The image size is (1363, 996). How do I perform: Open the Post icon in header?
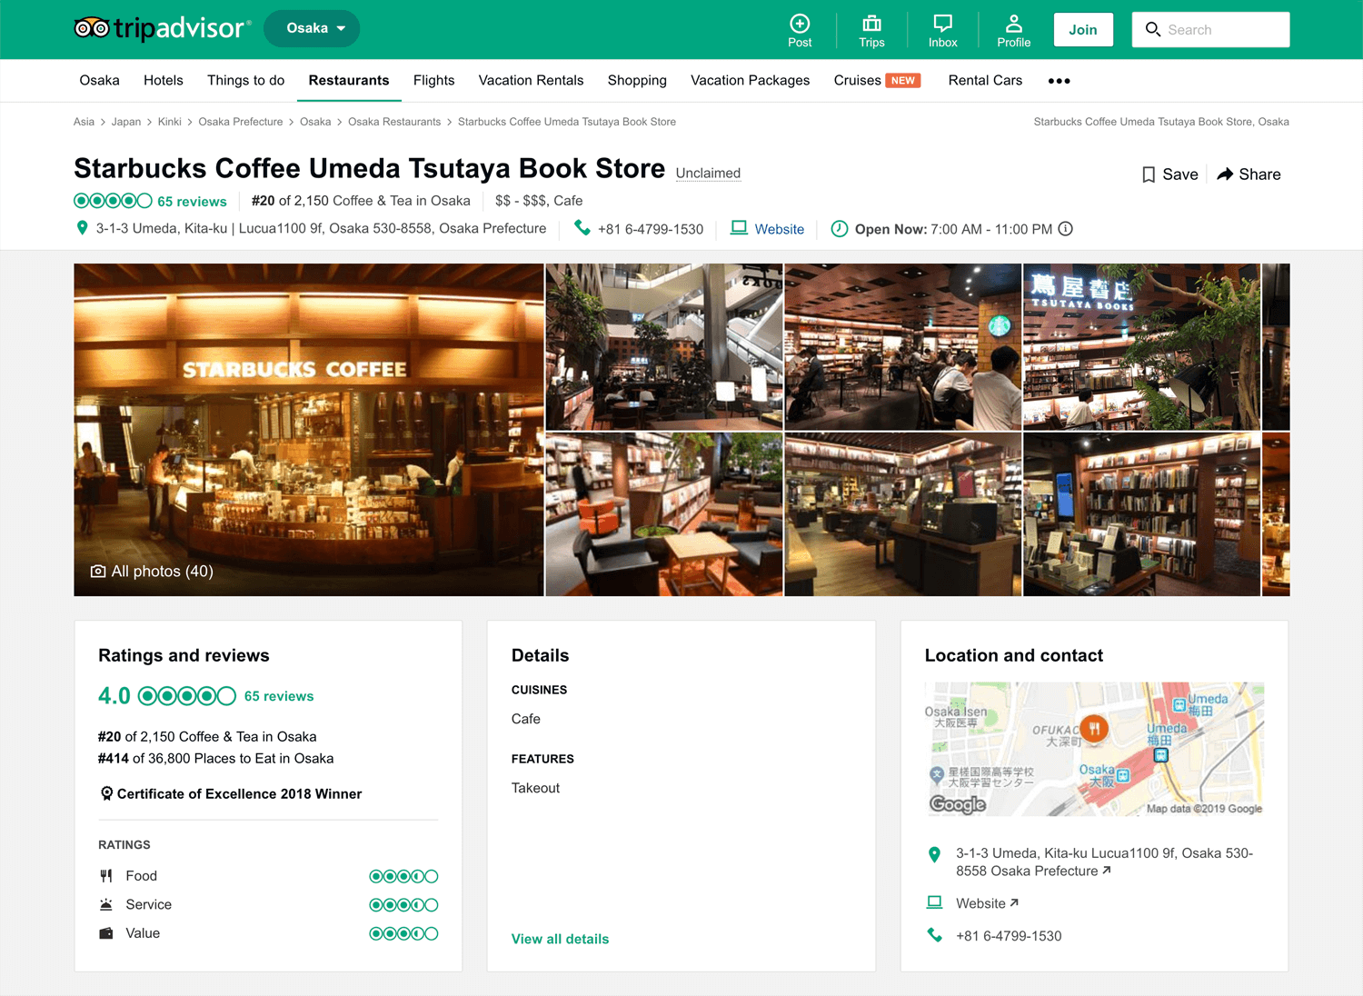coord(800,23)
